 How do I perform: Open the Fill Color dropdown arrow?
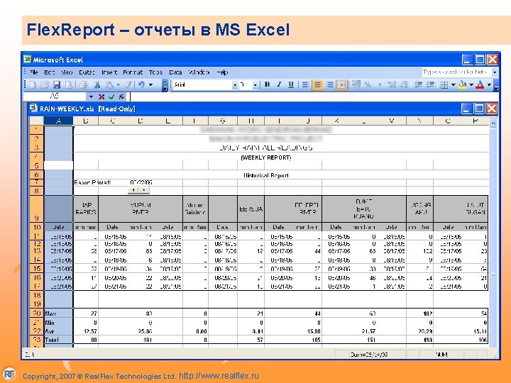point(471,85)
